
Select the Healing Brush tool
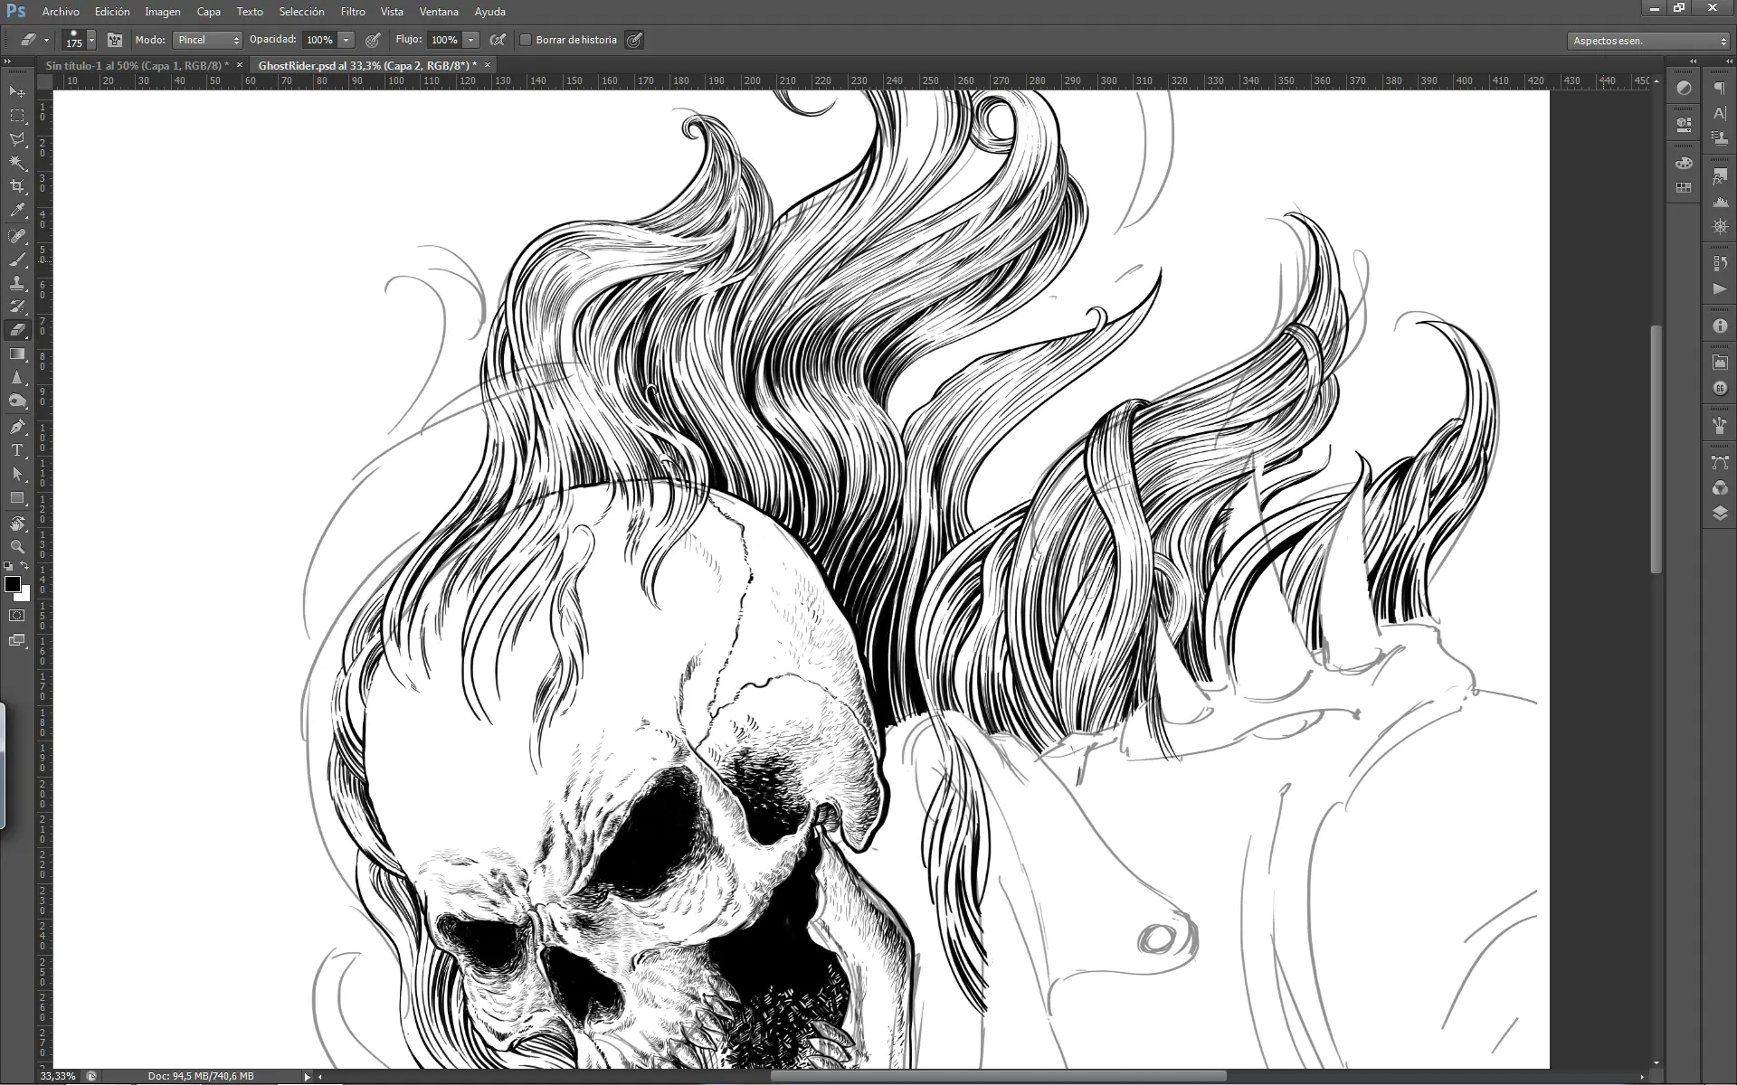click(x=17, y=236)
